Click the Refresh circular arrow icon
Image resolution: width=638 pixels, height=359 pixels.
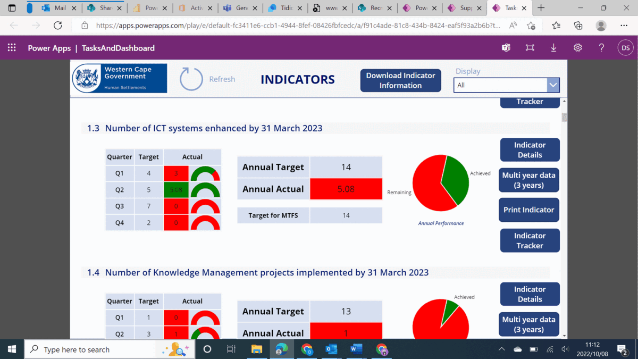tap(191, 79)
